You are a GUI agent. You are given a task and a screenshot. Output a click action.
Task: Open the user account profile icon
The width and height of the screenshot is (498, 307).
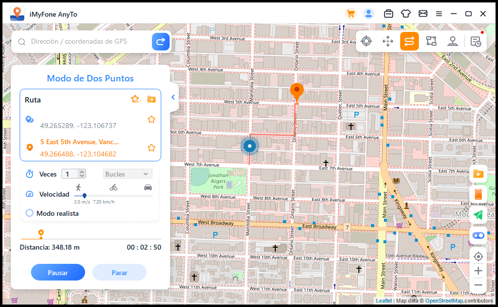369,14
